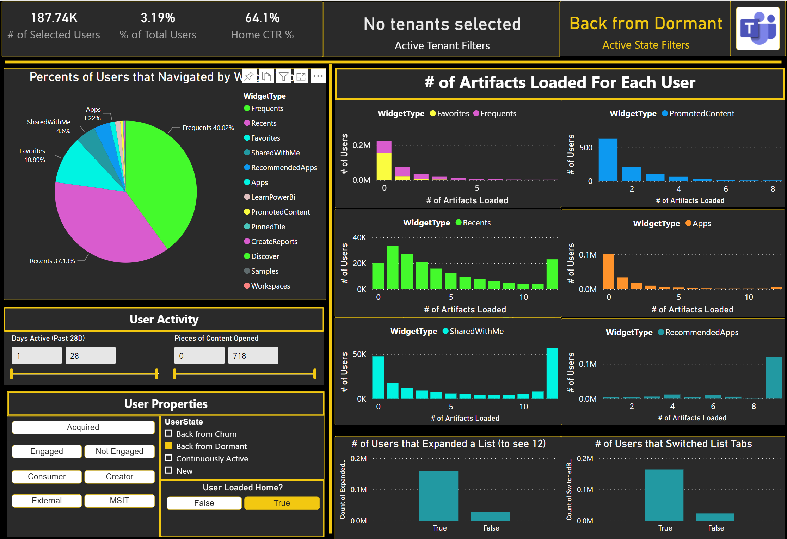Click the Acquired user properties button
787x539 pixels.
point(83,427)
